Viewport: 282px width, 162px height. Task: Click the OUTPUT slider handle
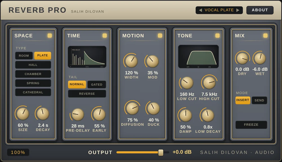pos(161,152)
